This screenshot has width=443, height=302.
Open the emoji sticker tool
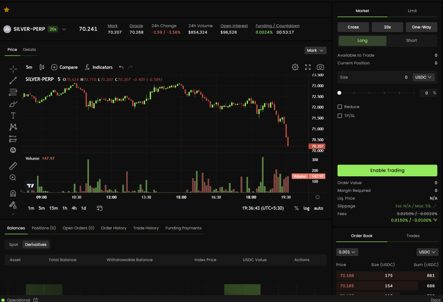click(x=13, y=150)
